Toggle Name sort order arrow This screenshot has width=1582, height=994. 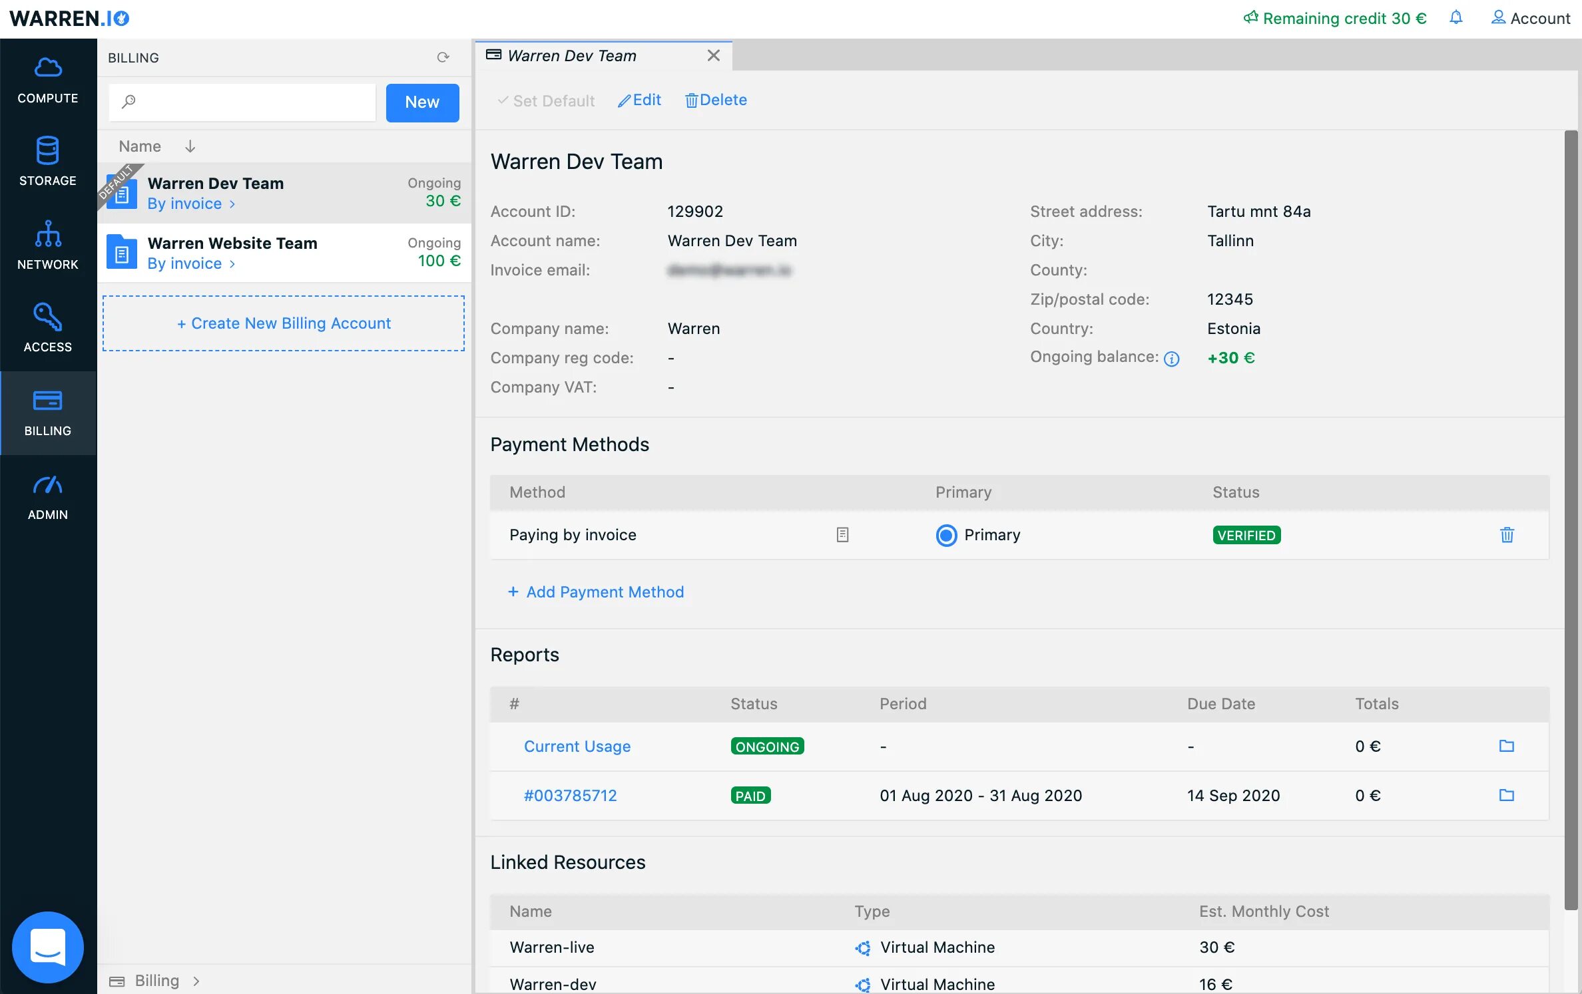190,146
